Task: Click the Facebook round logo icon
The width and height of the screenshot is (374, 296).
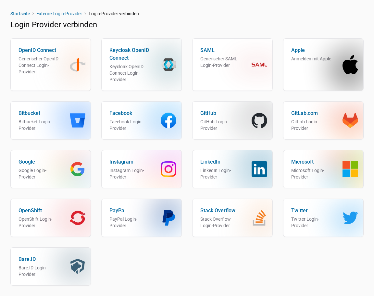Action: coord(168,120)
